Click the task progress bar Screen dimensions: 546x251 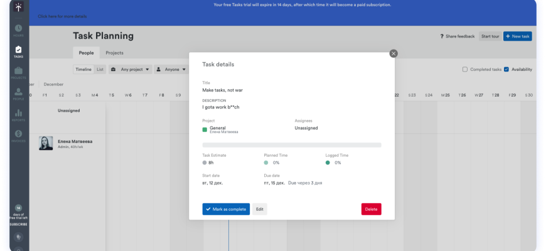[x=292, y=145]
